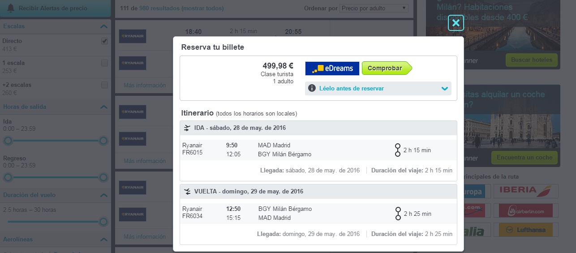Expand Léelo antes de reservar chevron
Screen dimensions: 576x253
pyautogui.click(x=444, y=89)
